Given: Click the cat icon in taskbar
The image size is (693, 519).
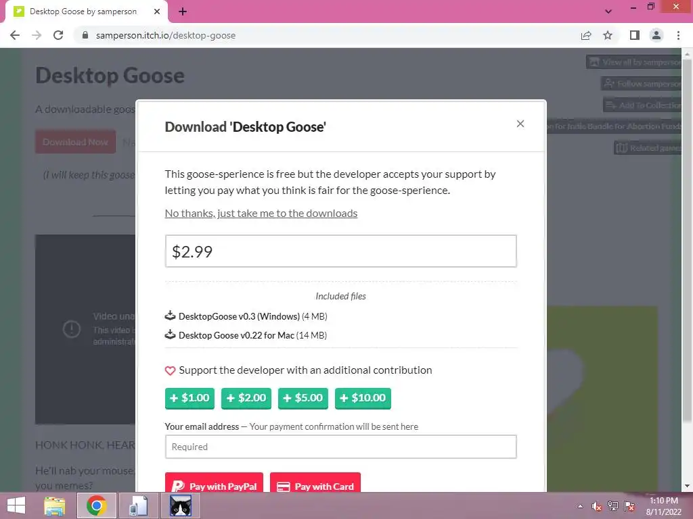Looking at the screenshot, I should [x=181, y=505].
